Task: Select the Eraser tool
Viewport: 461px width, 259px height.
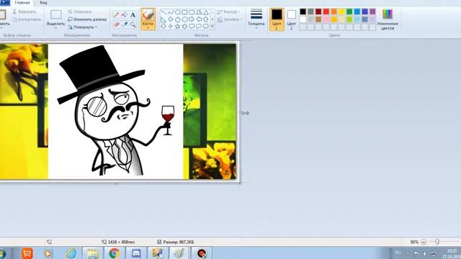Action: (117, 24)
